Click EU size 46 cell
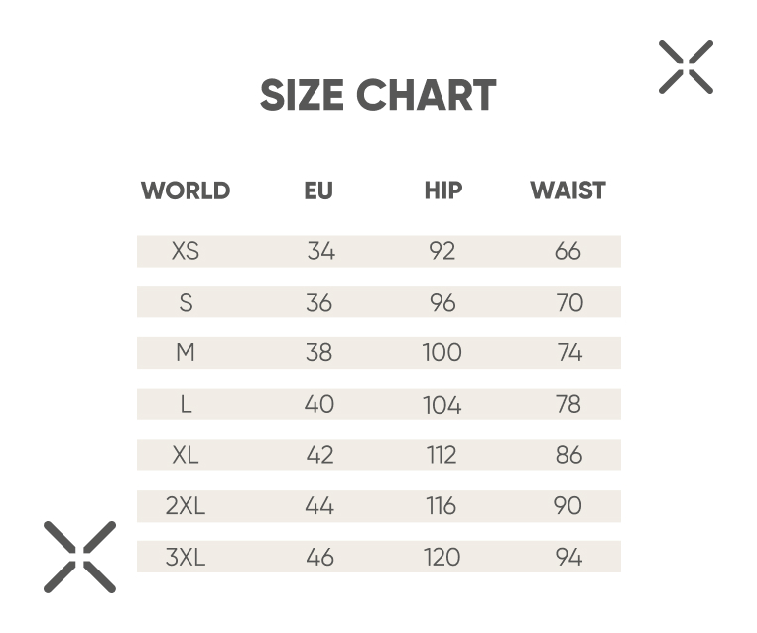Viewport: 757px width, 633px height. tap(319, 558)
